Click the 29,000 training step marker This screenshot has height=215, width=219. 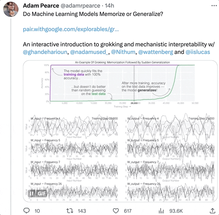point(134,103)
